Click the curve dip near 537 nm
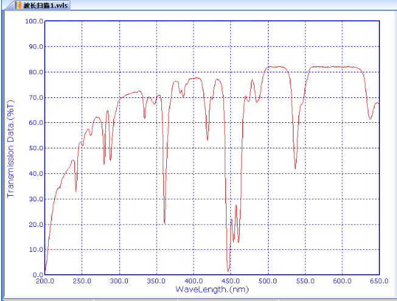This screenshot has width=397, height=301. (x=295, y=168)
